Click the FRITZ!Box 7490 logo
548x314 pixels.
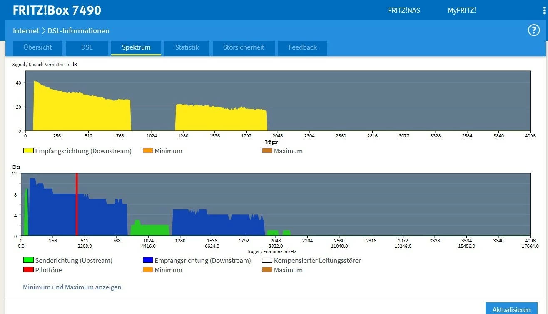coord(57,10)
